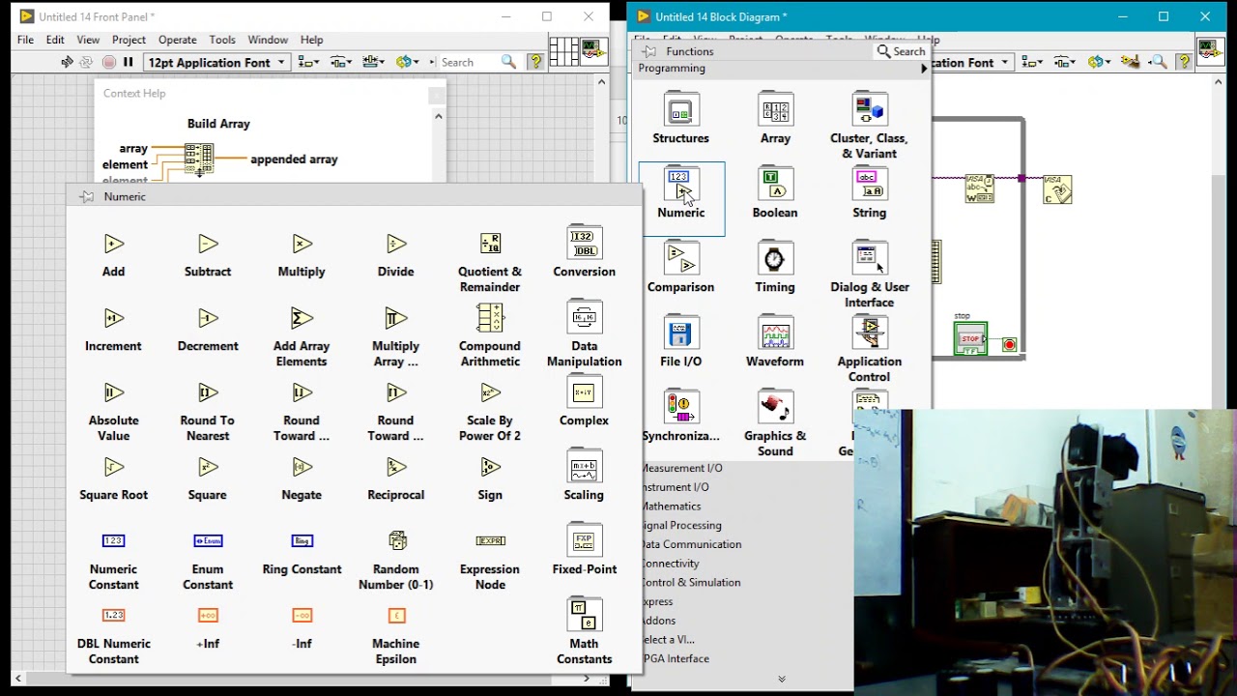Select the Expression Node icon
The height and width of the screenshot is (696, 1237).
click(x=490, y=541)
